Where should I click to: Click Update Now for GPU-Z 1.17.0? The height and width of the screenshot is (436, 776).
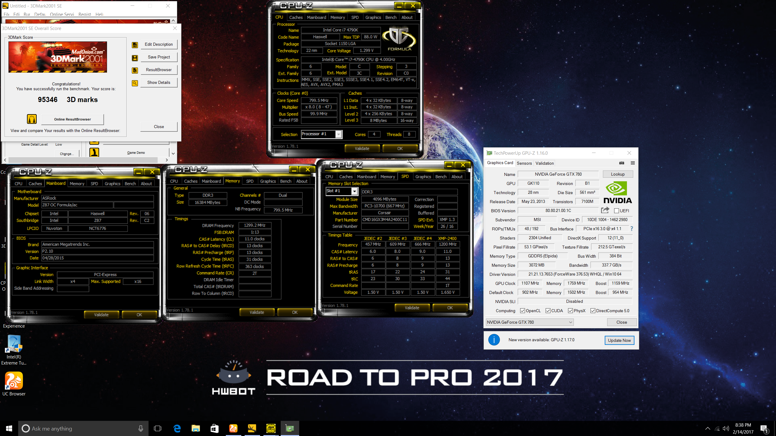click(619, 340)
